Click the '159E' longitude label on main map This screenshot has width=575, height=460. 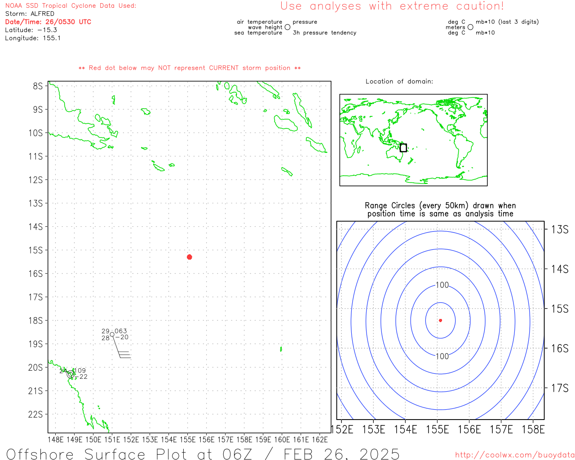[x=263, y=439]
